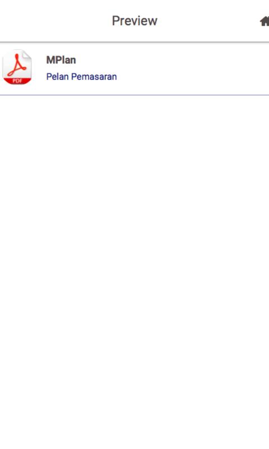View the Pelan Pemasaran marketing plan document

(x=81, y=76)
